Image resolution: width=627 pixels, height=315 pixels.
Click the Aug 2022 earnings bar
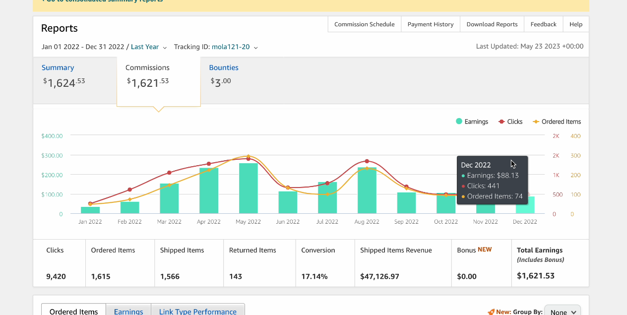click(367, 190)
